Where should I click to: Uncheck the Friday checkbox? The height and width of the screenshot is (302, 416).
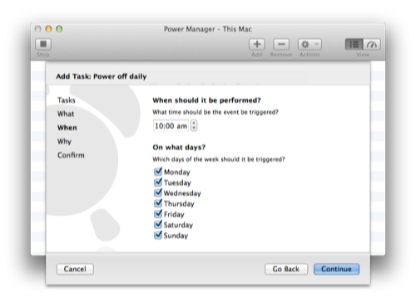158,214
